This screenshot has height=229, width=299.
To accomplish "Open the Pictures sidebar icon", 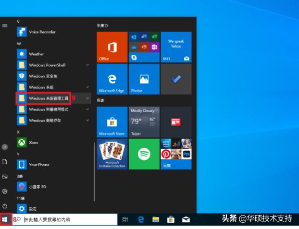I will tap(5, 176).
